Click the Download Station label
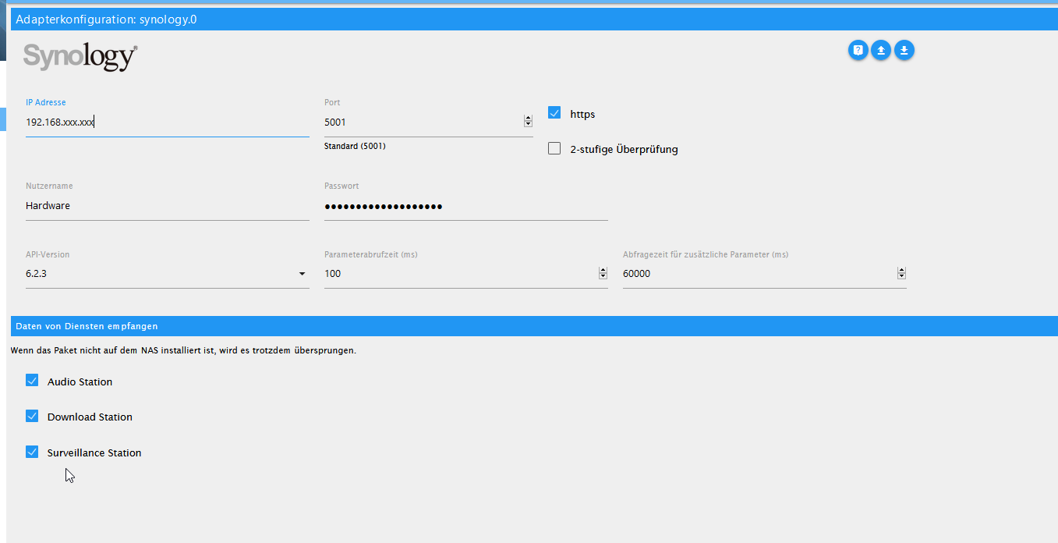This screenshot has width=1058, height=543. pos(90,417)
